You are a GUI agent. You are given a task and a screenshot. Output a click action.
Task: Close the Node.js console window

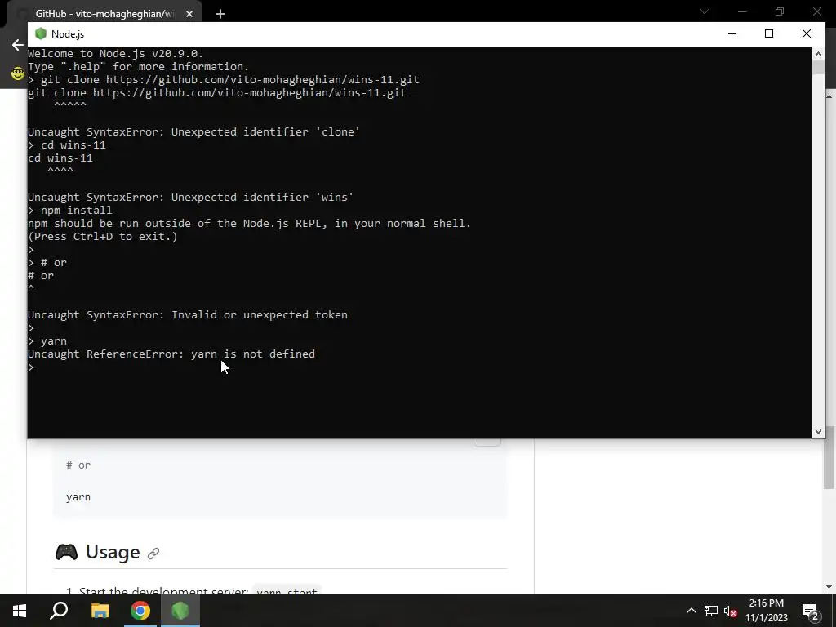806,33
